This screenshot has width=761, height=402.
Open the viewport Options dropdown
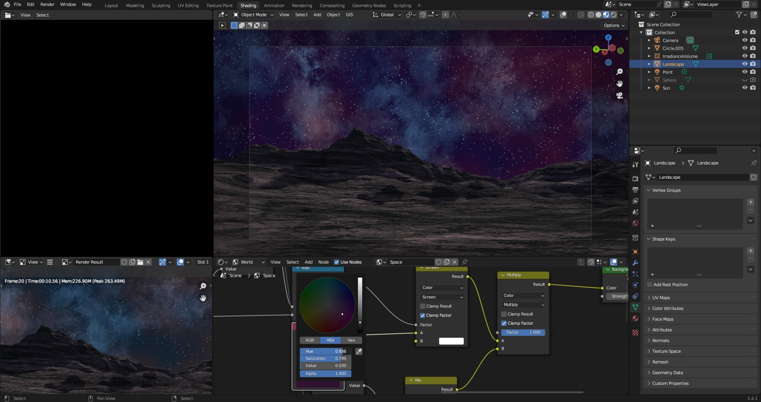[x=614, y=25]
